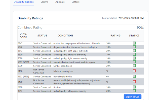
Task: Click the DIAG. CODE column header
Action: pos(23,35)
